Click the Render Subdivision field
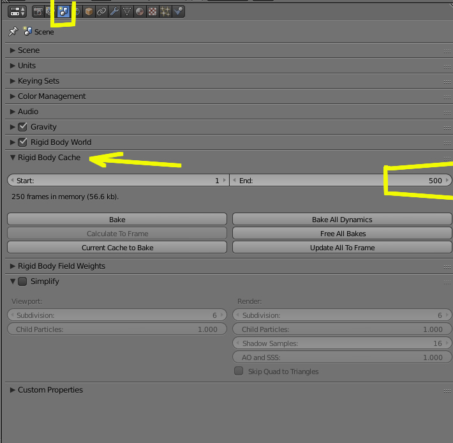This screenshot has height=443, width=453. (342, 315)
